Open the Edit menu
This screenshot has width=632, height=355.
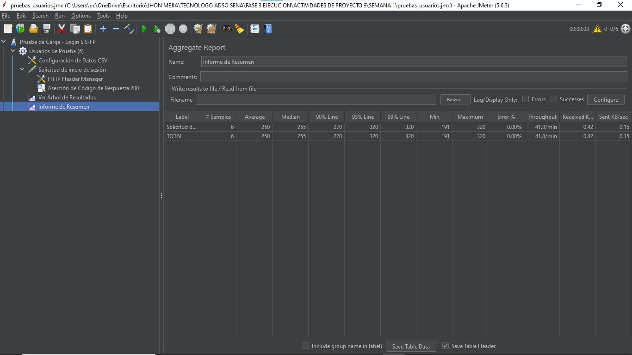coord(21,16)
